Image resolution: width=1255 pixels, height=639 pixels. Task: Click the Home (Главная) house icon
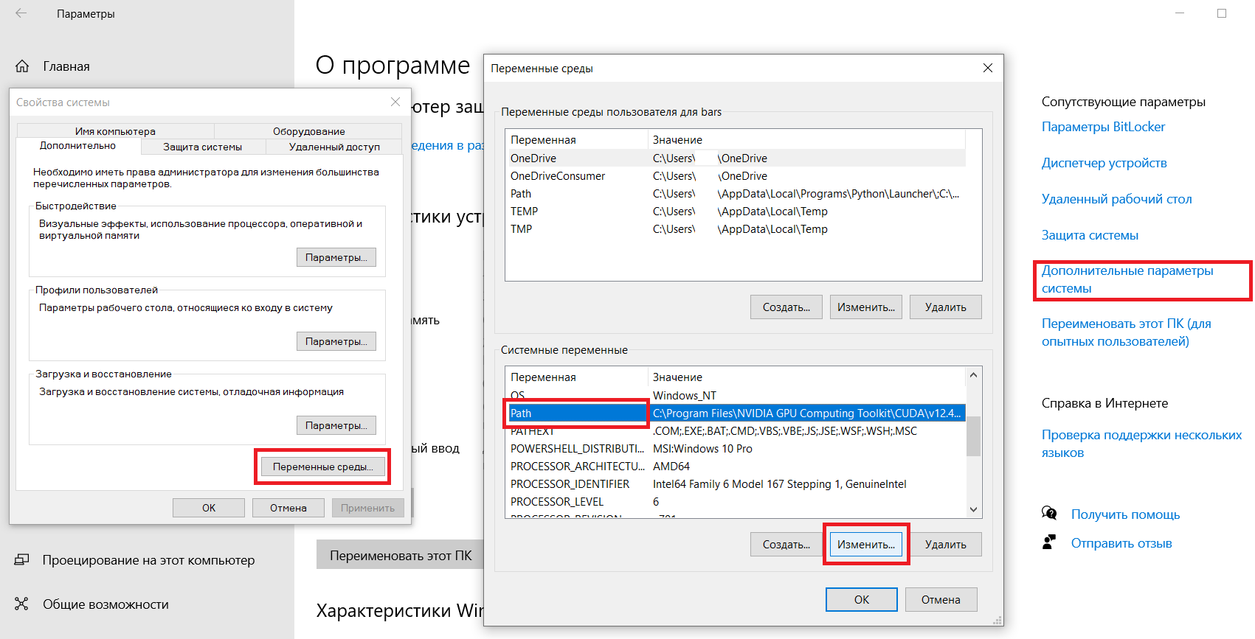point(22,66)
